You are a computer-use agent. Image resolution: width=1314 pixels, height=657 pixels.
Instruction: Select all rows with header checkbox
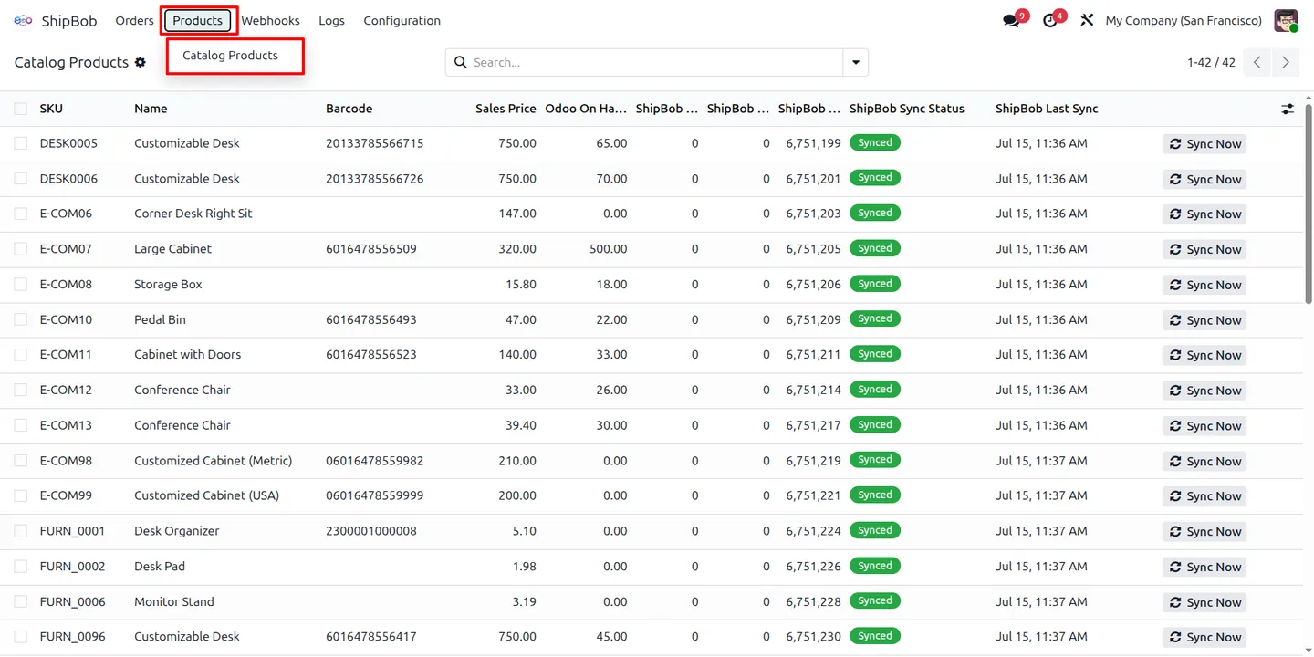tap(20, 109)
